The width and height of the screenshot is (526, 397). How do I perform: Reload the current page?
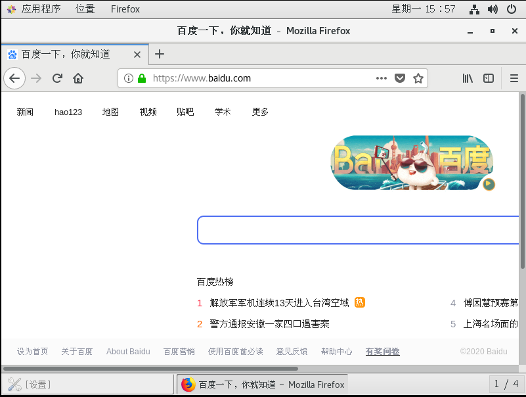pos(57,78)
